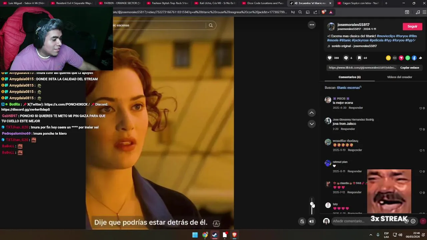Open the zoom magnifier in address bar

point(300,12)
